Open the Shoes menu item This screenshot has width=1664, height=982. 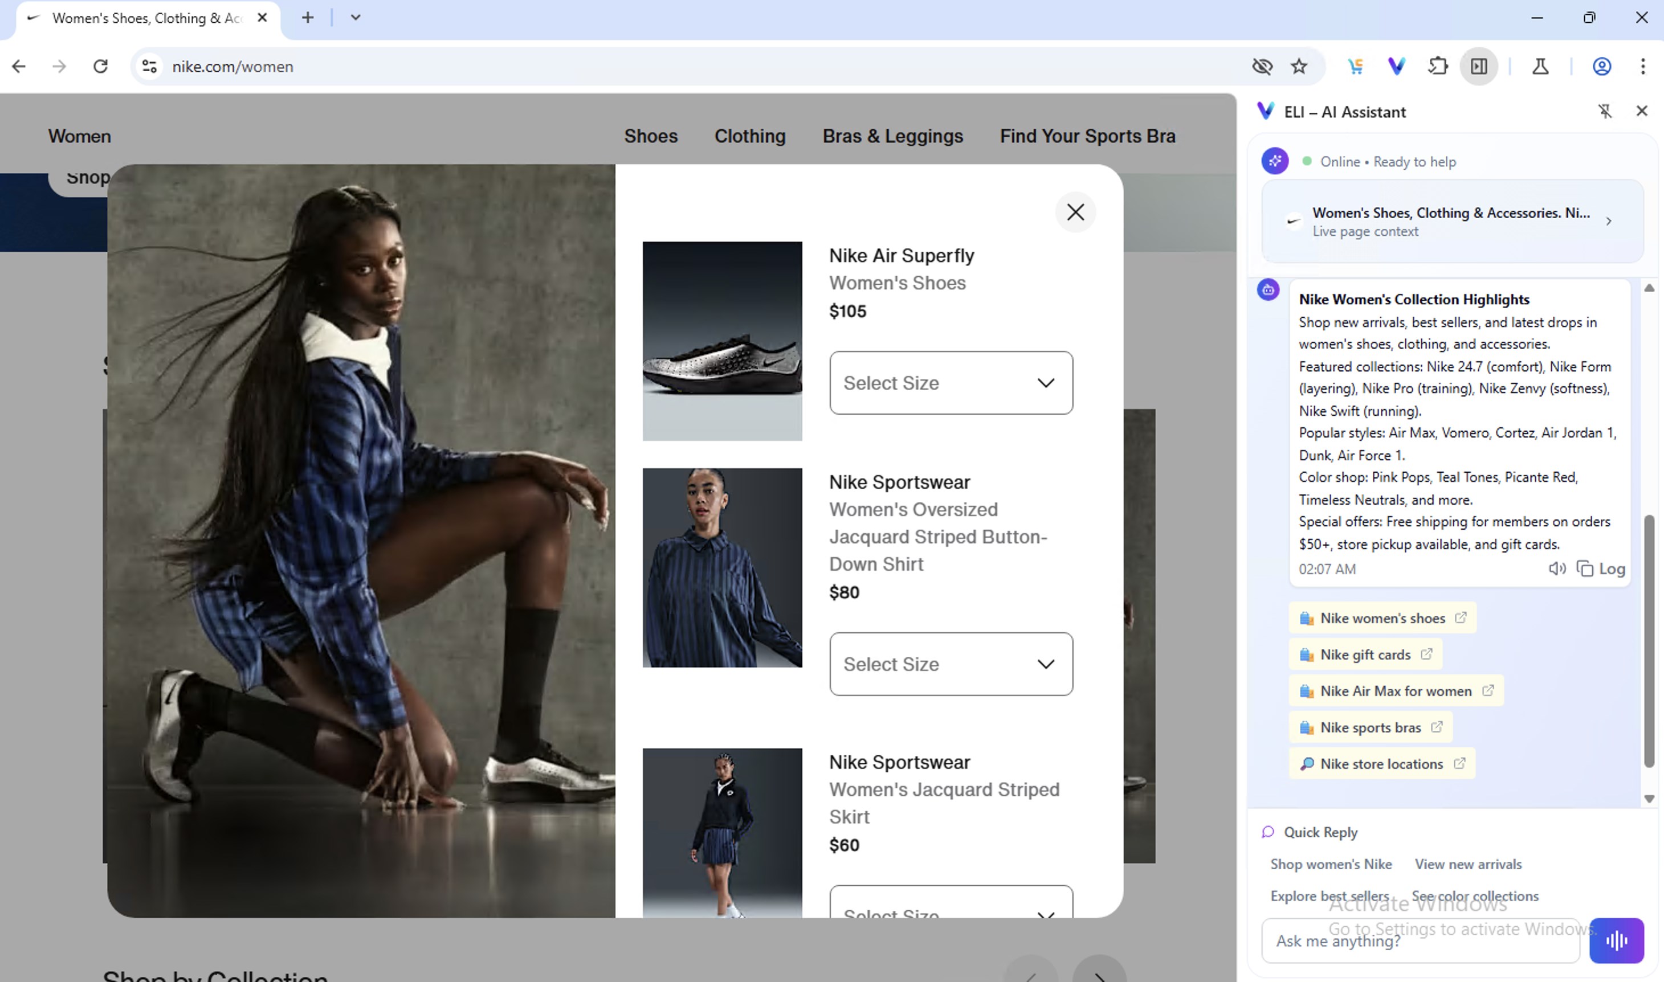click(651, 136)
